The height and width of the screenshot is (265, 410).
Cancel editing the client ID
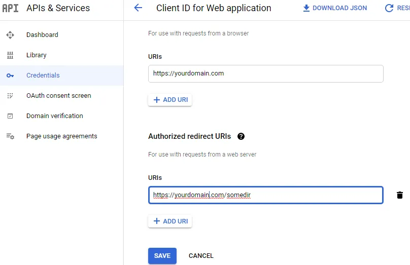pyautogui.click(x=201, y=256)
